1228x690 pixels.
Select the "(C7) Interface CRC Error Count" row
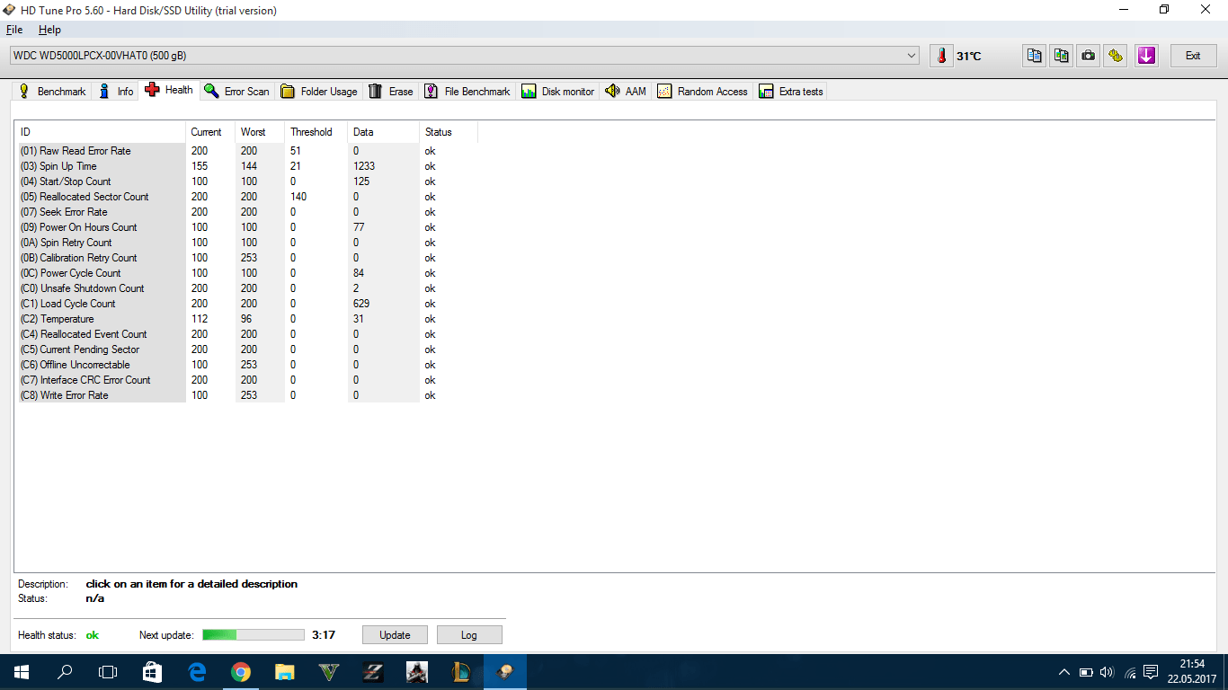click(x=248, y=380)
